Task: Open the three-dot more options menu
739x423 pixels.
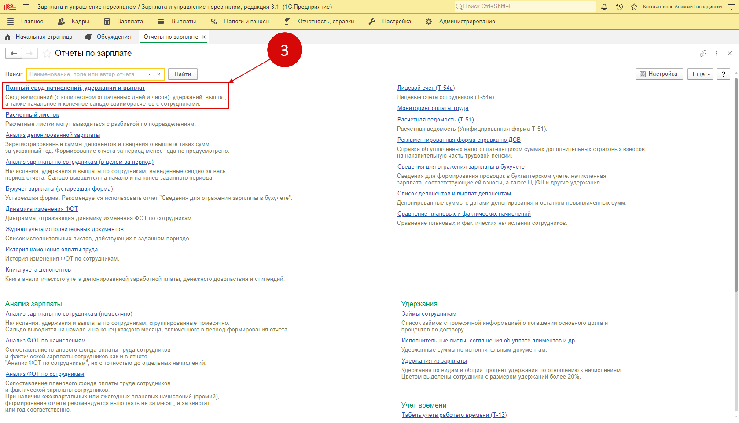Action: click(717, 53)
